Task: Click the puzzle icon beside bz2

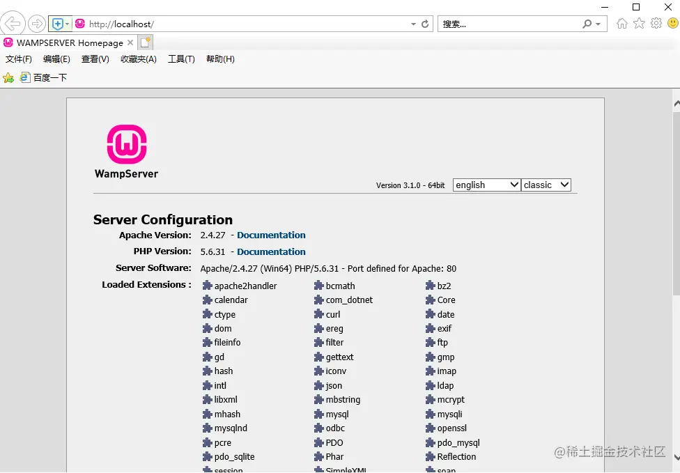Action: (430, 286)
